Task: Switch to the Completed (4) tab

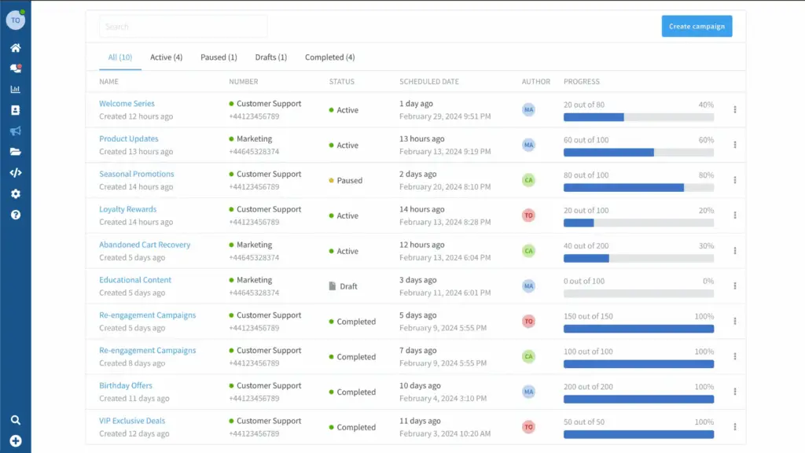Action: 329,57
